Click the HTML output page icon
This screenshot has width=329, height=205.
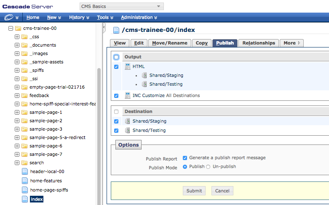point(128,66)
